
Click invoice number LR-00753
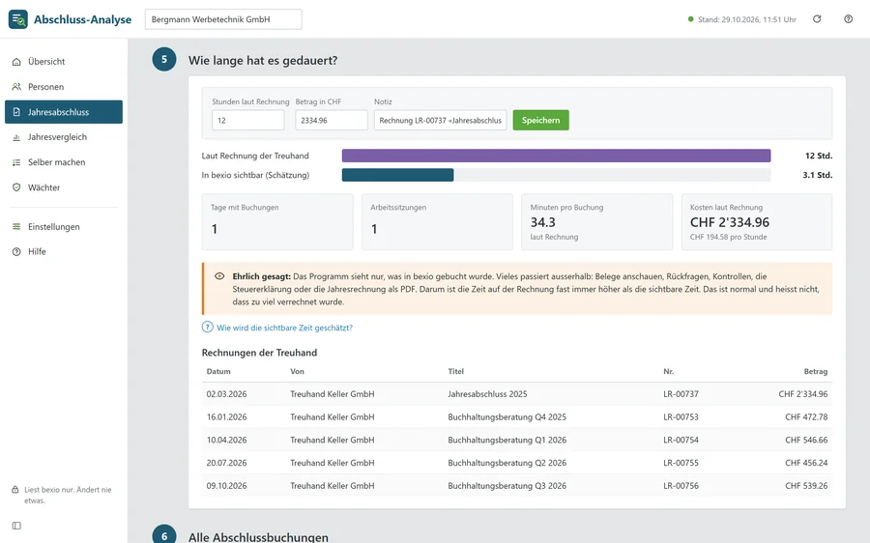(x=681, y=417)
